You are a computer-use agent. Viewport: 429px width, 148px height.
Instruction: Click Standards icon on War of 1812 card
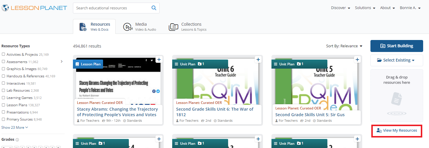coord(215,121)
